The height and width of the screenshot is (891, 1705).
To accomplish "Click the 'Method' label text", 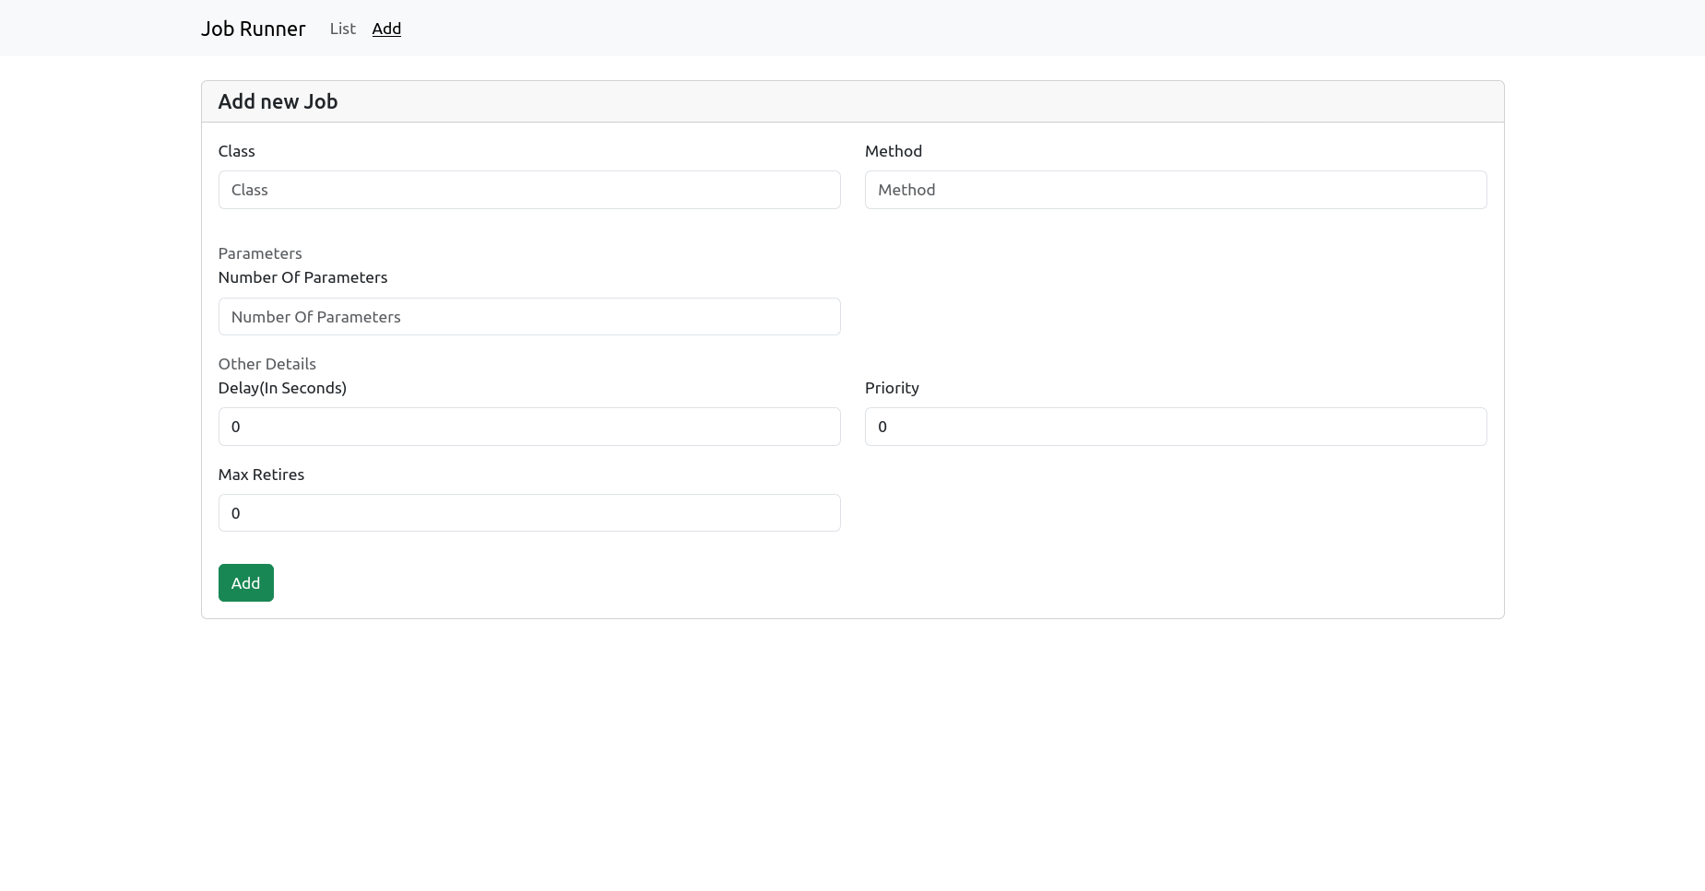I will coord(894,151).
